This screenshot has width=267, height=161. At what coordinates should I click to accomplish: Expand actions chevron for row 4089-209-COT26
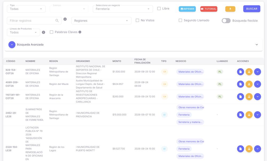click(257, 84)
